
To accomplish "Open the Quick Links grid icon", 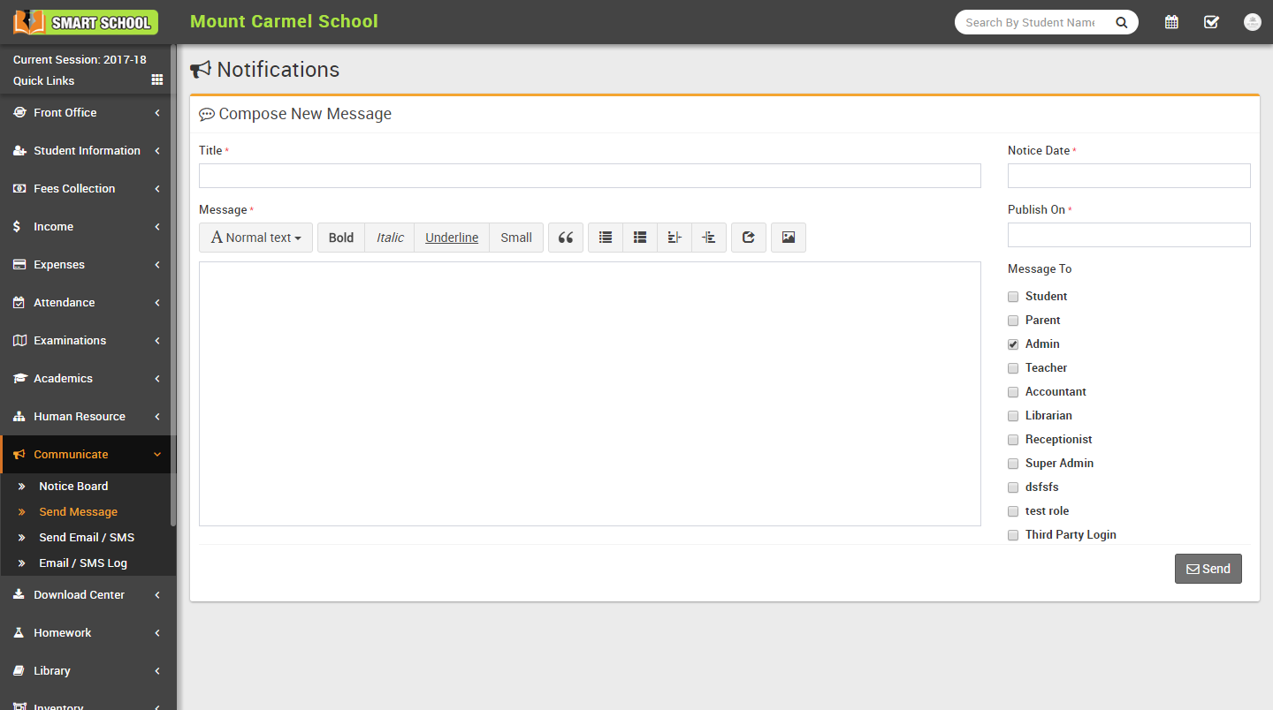I will pyautogui.click(x=157, y=80).
